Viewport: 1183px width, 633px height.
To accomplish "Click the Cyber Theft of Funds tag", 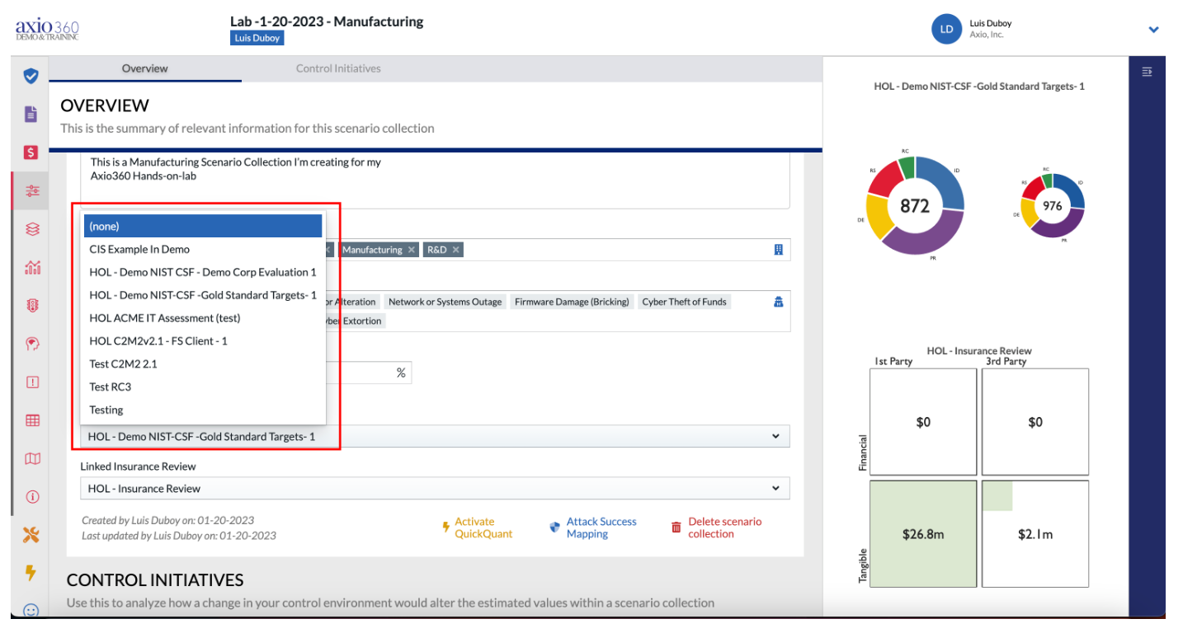I will [684, 302].
